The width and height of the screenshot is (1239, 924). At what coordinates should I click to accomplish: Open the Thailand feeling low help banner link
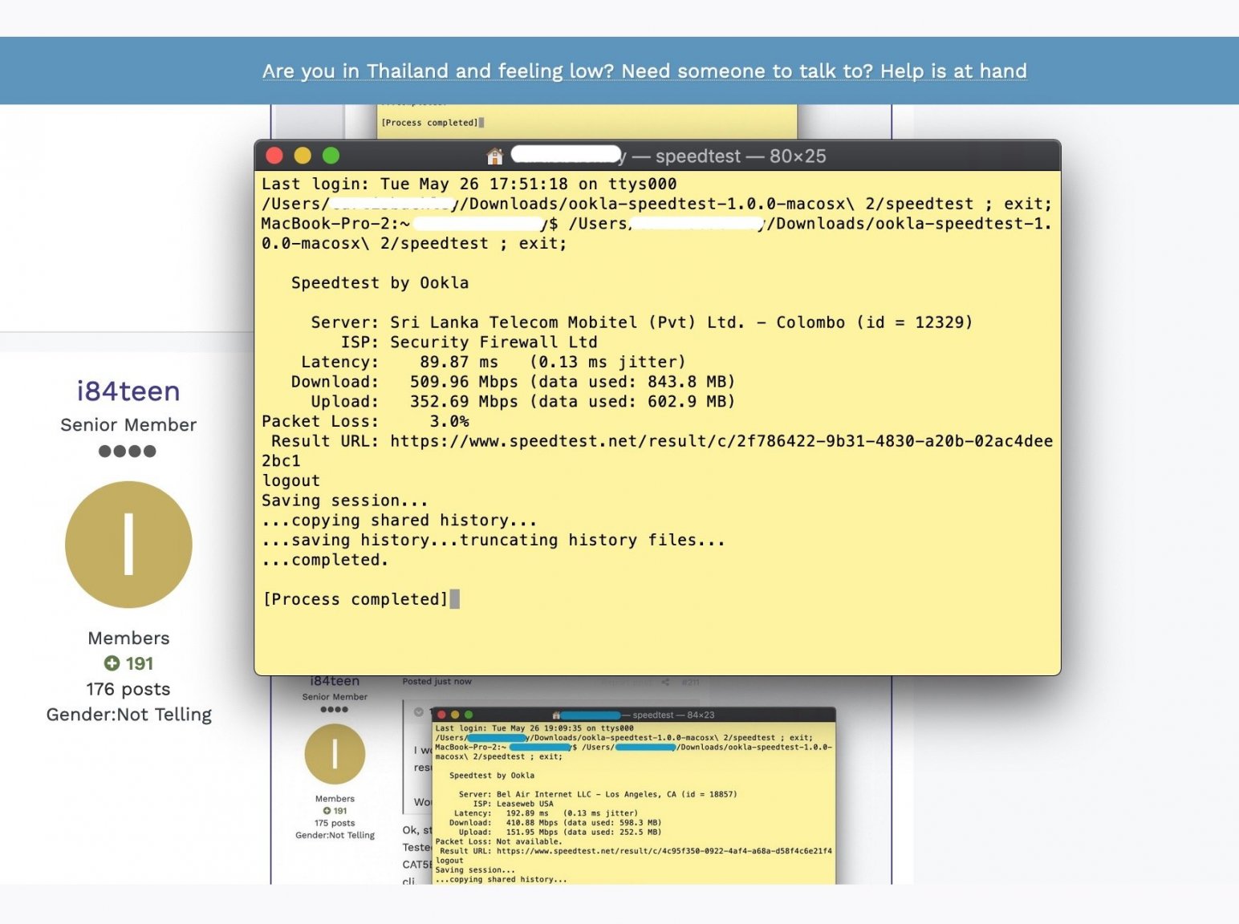tap(644, 71)
